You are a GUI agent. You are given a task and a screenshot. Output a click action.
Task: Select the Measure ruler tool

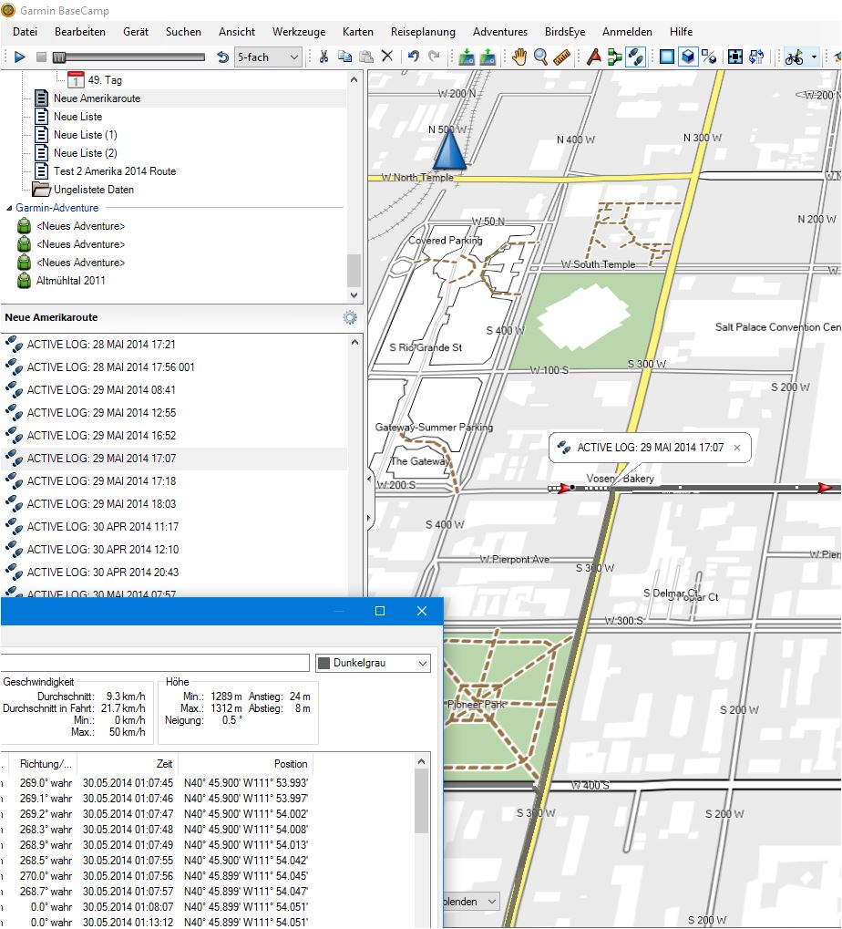pyautogui.click(x=562, y=57)
